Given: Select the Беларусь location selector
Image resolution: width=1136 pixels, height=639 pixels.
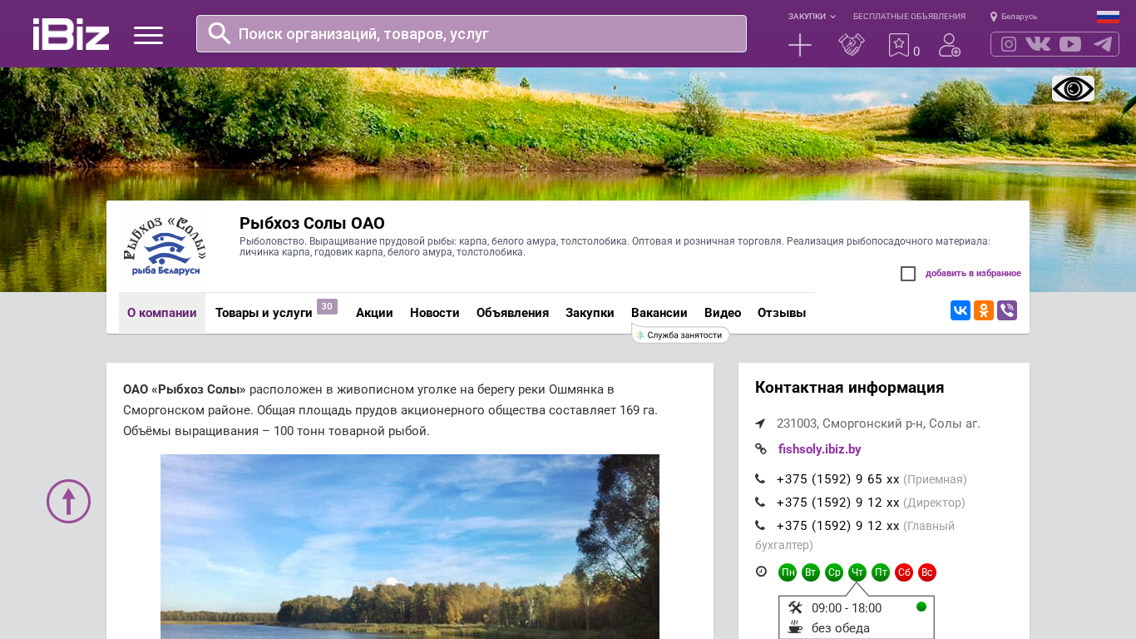Looking at the screenshot, I should [1014, 17].
